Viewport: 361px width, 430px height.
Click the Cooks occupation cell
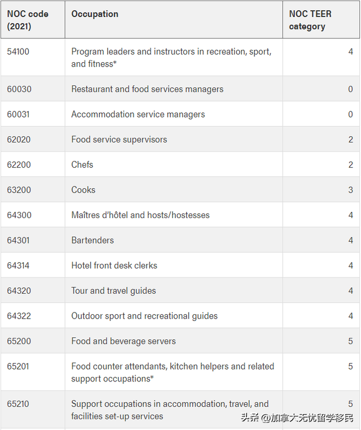(x=174, y=190)
